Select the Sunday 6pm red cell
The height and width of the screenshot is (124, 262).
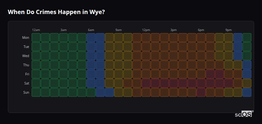point(201,92)
